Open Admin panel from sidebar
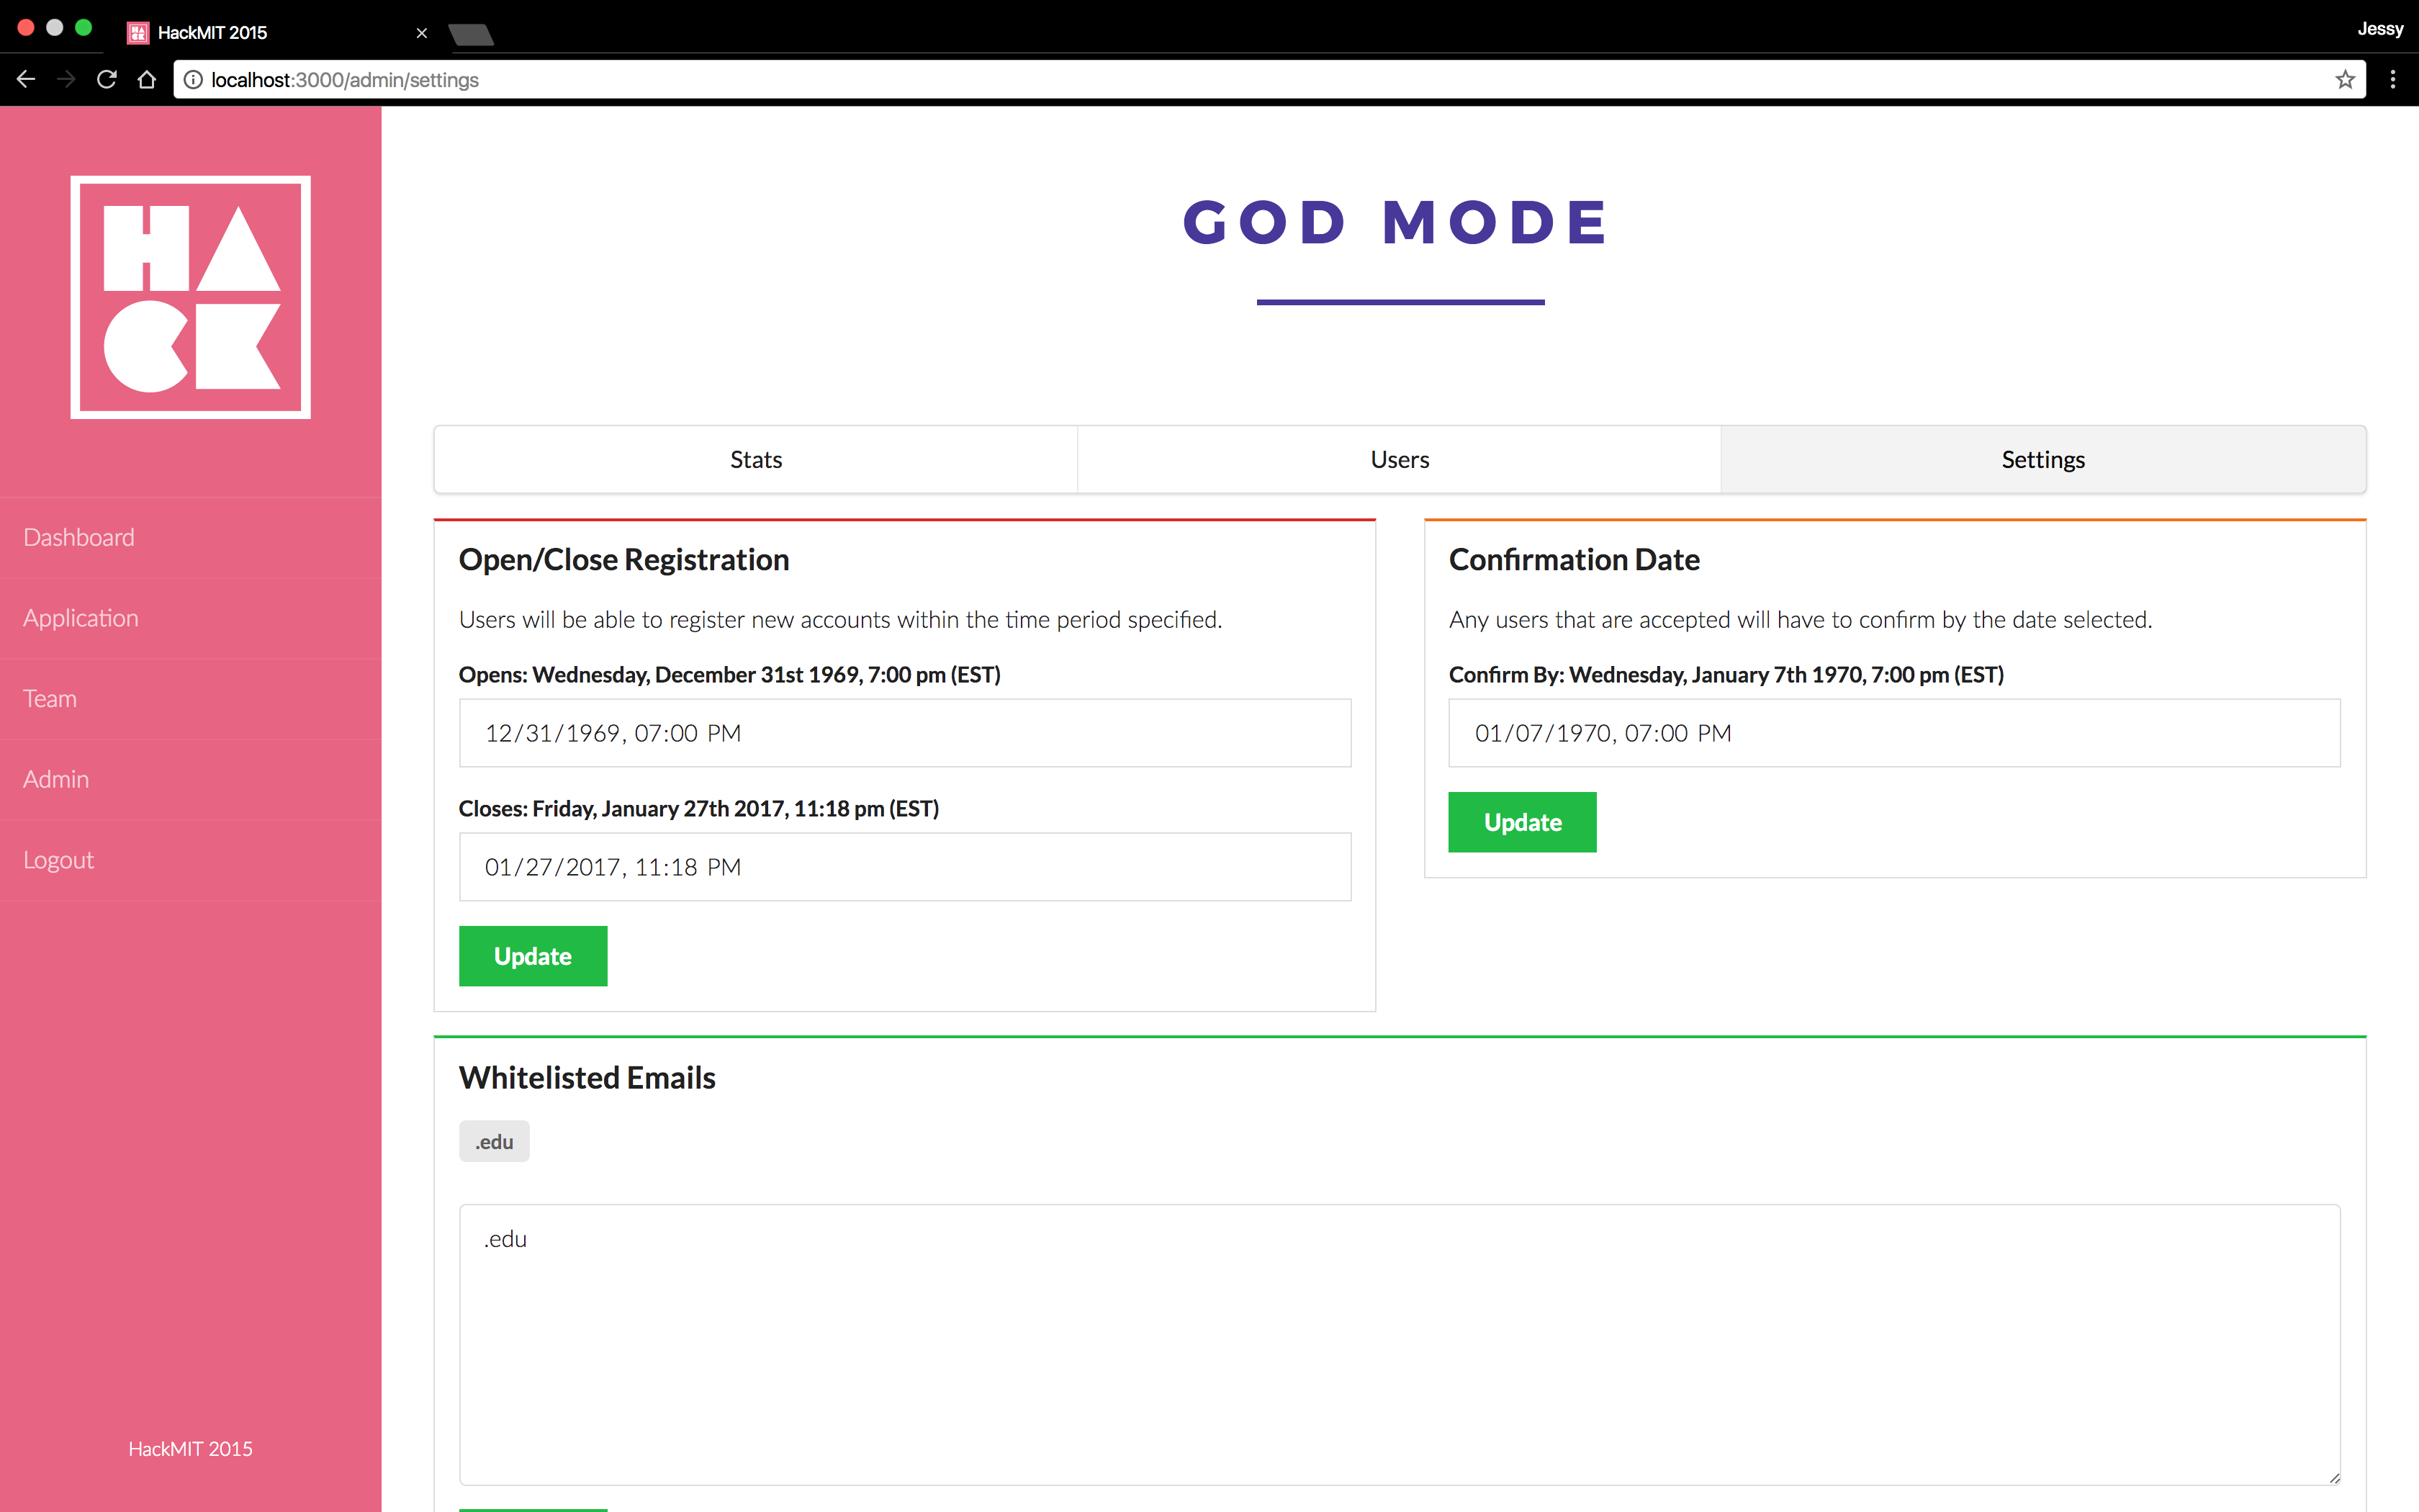2419x1512 pixels. click(54, 778)
